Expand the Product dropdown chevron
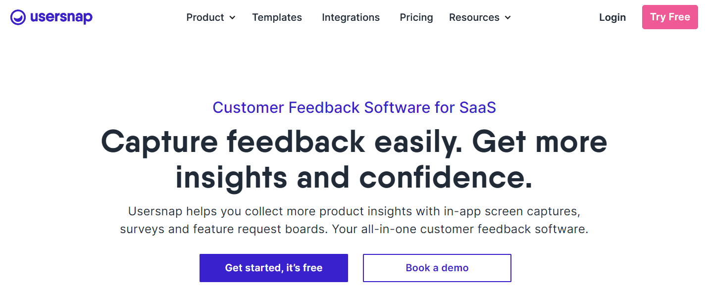The height and width of the screenshot is (293, 707). pos(232,18)
